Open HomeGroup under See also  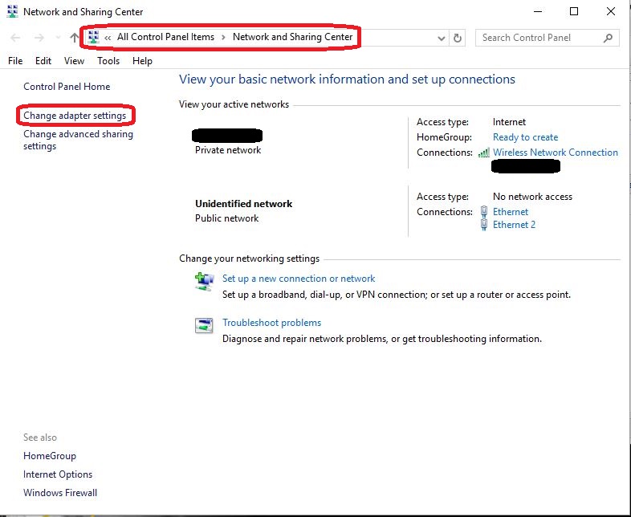(50, 456)
